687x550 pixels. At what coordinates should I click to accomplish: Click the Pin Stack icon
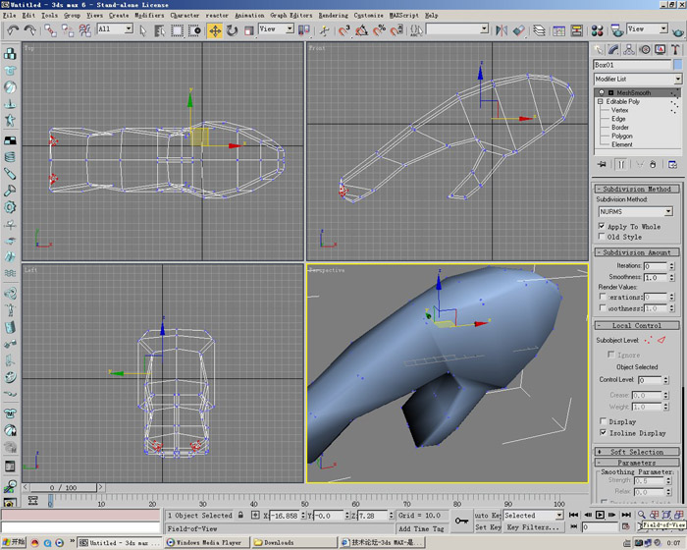pyautogui.click(x=602, y=164)
